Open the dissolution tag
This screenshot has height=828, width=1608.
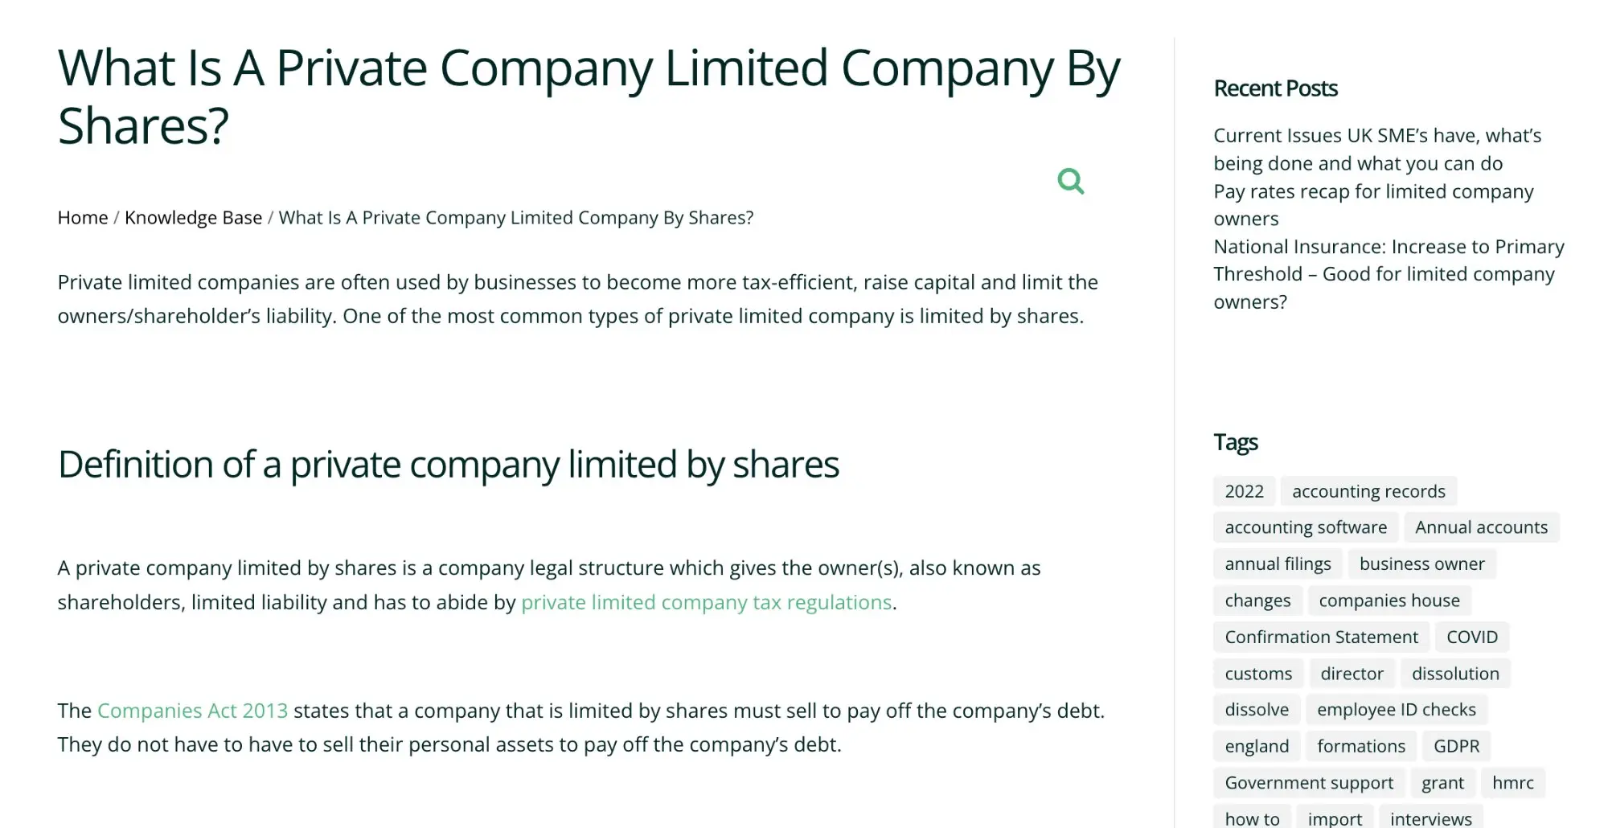(1455, 674)
